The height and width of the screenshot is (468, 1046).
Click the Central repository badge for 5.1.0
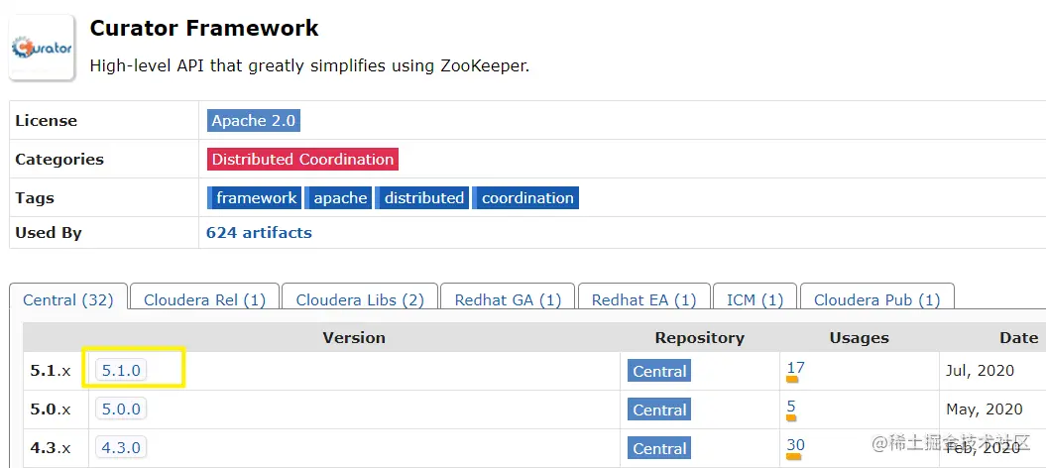coord(659,372)
